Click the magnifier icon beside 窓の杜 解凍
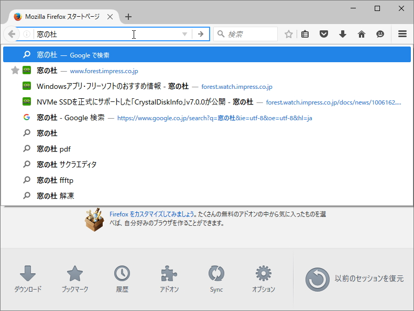Image resolution: width=414 pixels, height=311 pixels. pyautogui.click(x=27, y=195)
